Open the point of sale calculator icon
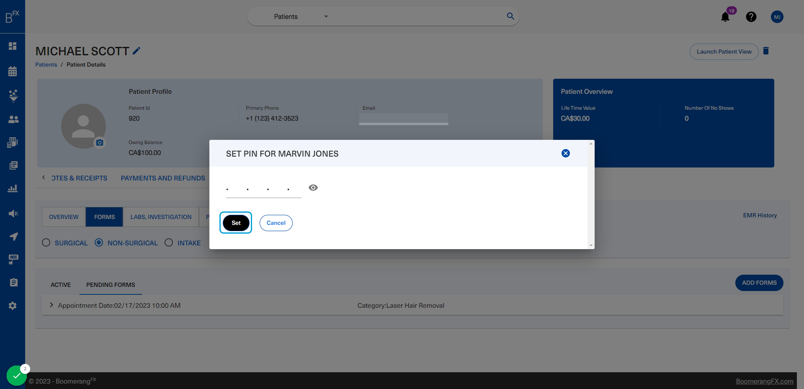This screenshot has height=389, width=804. pos(13,142)
